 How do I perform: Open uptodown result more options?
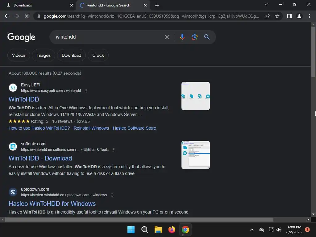[112, 195]
